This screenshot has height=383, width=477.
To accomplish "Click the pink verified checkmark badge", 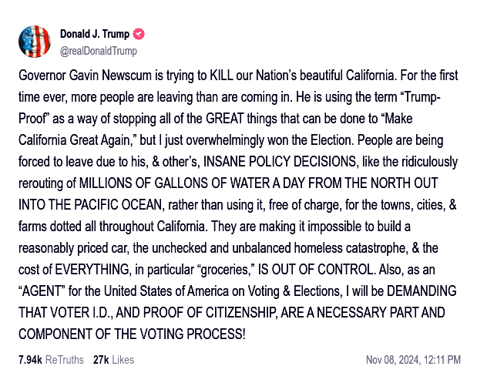I will point(139,34).
